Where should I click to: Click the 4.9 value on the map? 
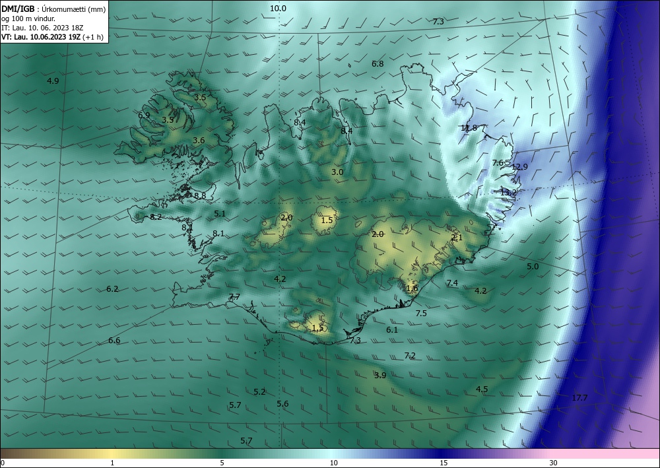[x=53, y=81]
